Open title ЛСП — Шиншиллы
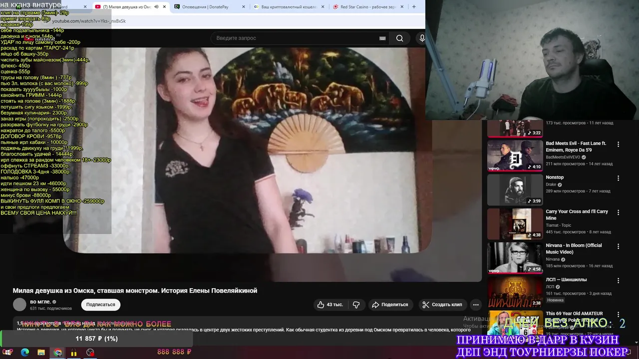Screen dimensions: 639x359 (x=566, y=280)
